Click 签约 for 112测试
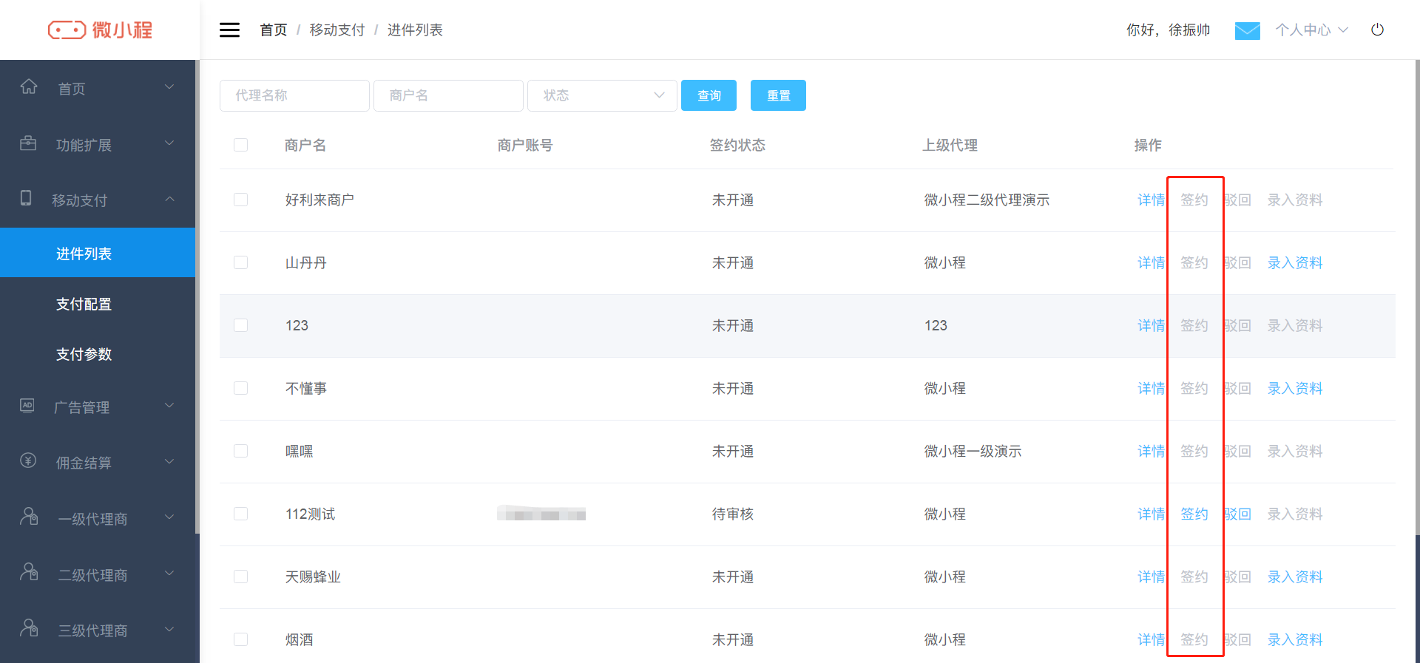This screenshot has height=663, width=1420. click(x=1194, y=514)
